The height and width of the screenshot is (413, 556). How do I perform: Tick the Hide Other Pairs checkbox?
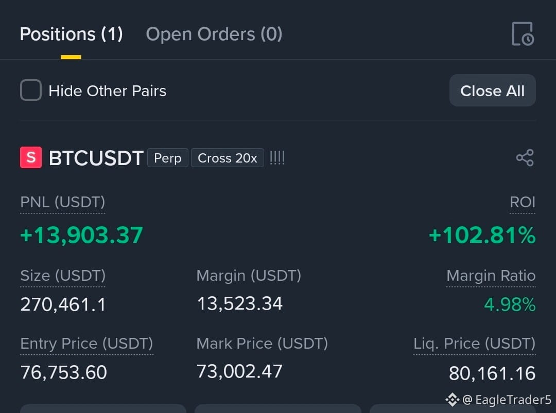tap(31, 91)
